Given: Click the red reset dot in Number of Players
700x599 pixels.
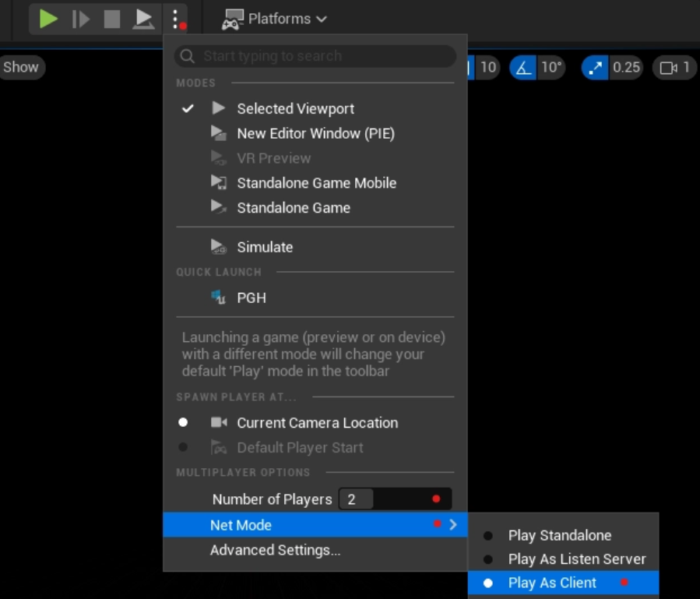Looking at the screenshot, I should [x=436, y=499].
